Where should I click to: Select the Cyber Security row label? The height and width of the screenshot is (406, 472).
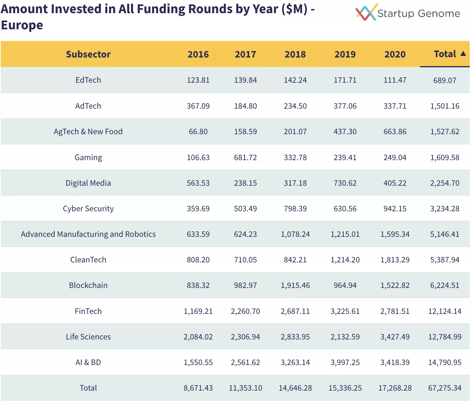88,209
